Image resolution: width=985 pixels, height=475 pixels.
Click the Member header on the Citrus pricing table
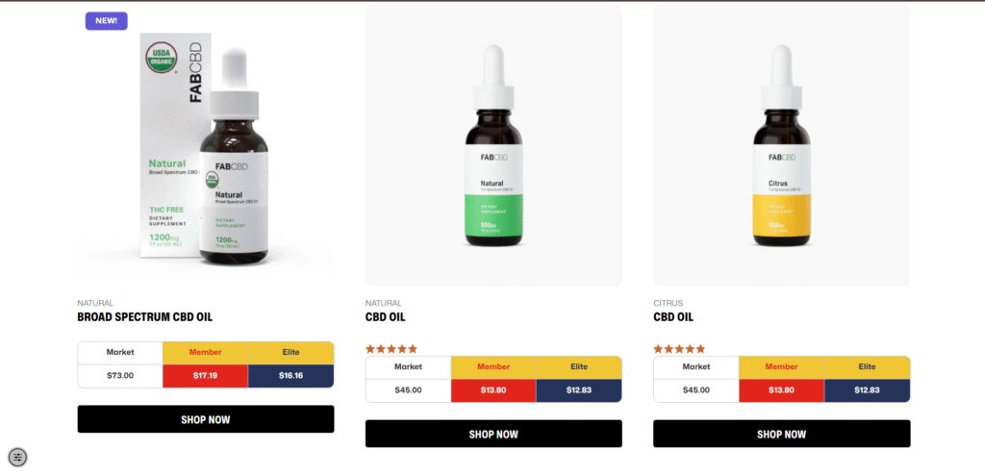tap(781, 367)
